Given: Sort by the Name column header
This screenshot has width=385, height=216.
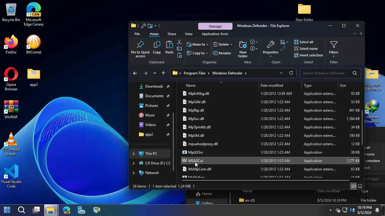Looking at the screenshot, I should (220, 85).
